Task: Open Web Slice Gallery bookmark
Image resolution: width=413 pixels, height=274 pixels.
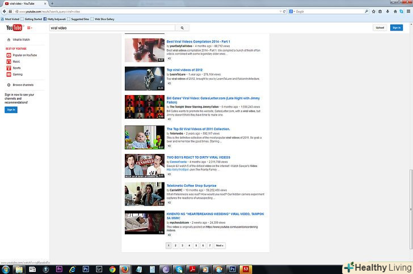Action: click(x=103, y=19)
